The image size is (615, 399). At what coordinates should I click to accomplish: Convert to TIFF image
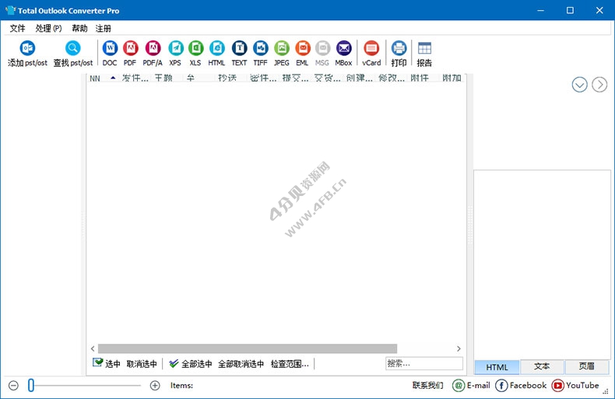tap(261, 48)
